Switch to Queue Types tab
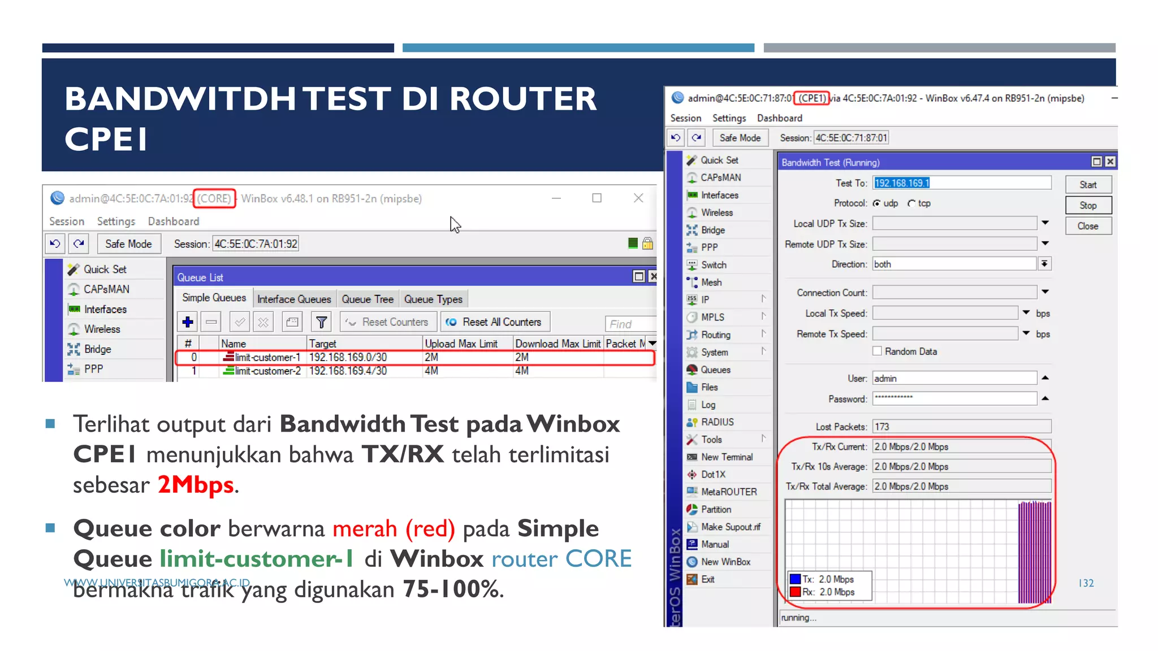Image resolution: width=1158 pixels, height=651 pixels. 433,299
